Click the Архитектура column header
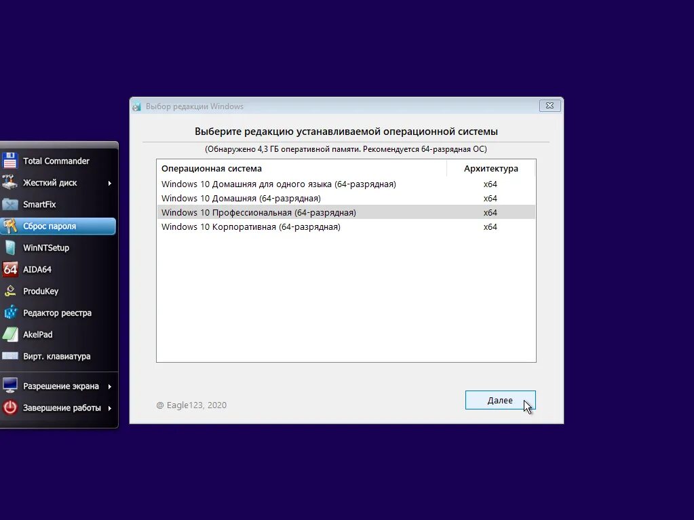 coord(491,168)
